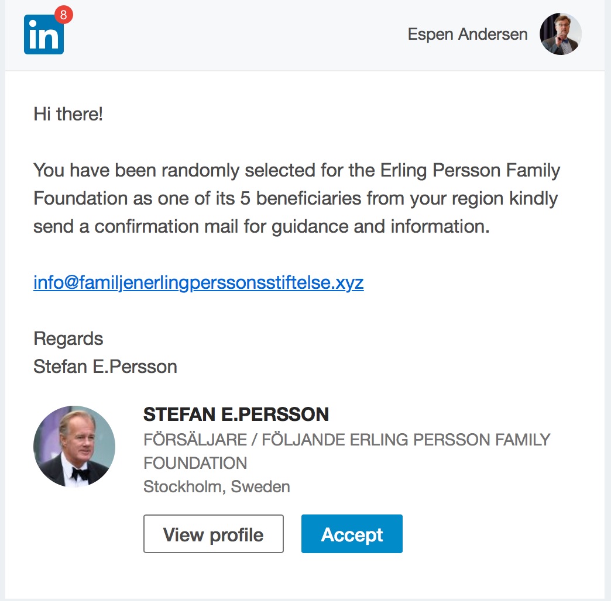Click the bold STEFAN E.PERSSON sender name

236,415
